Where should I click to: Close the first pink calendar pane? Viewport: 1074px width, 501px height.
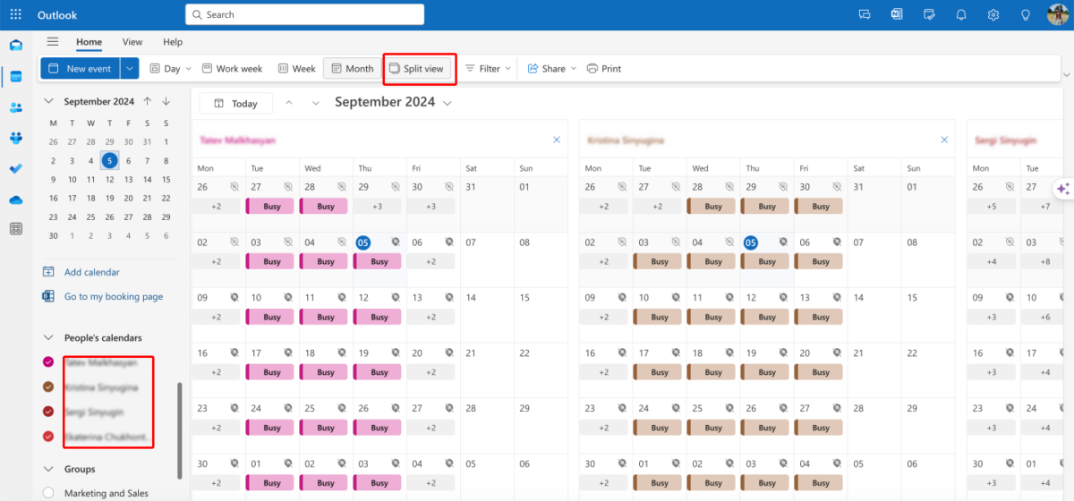[x=556, y=140]
